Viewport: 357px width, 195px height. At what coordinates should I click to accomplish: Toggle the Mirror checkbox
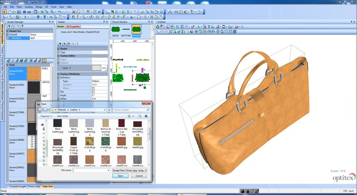coord(93,88)
